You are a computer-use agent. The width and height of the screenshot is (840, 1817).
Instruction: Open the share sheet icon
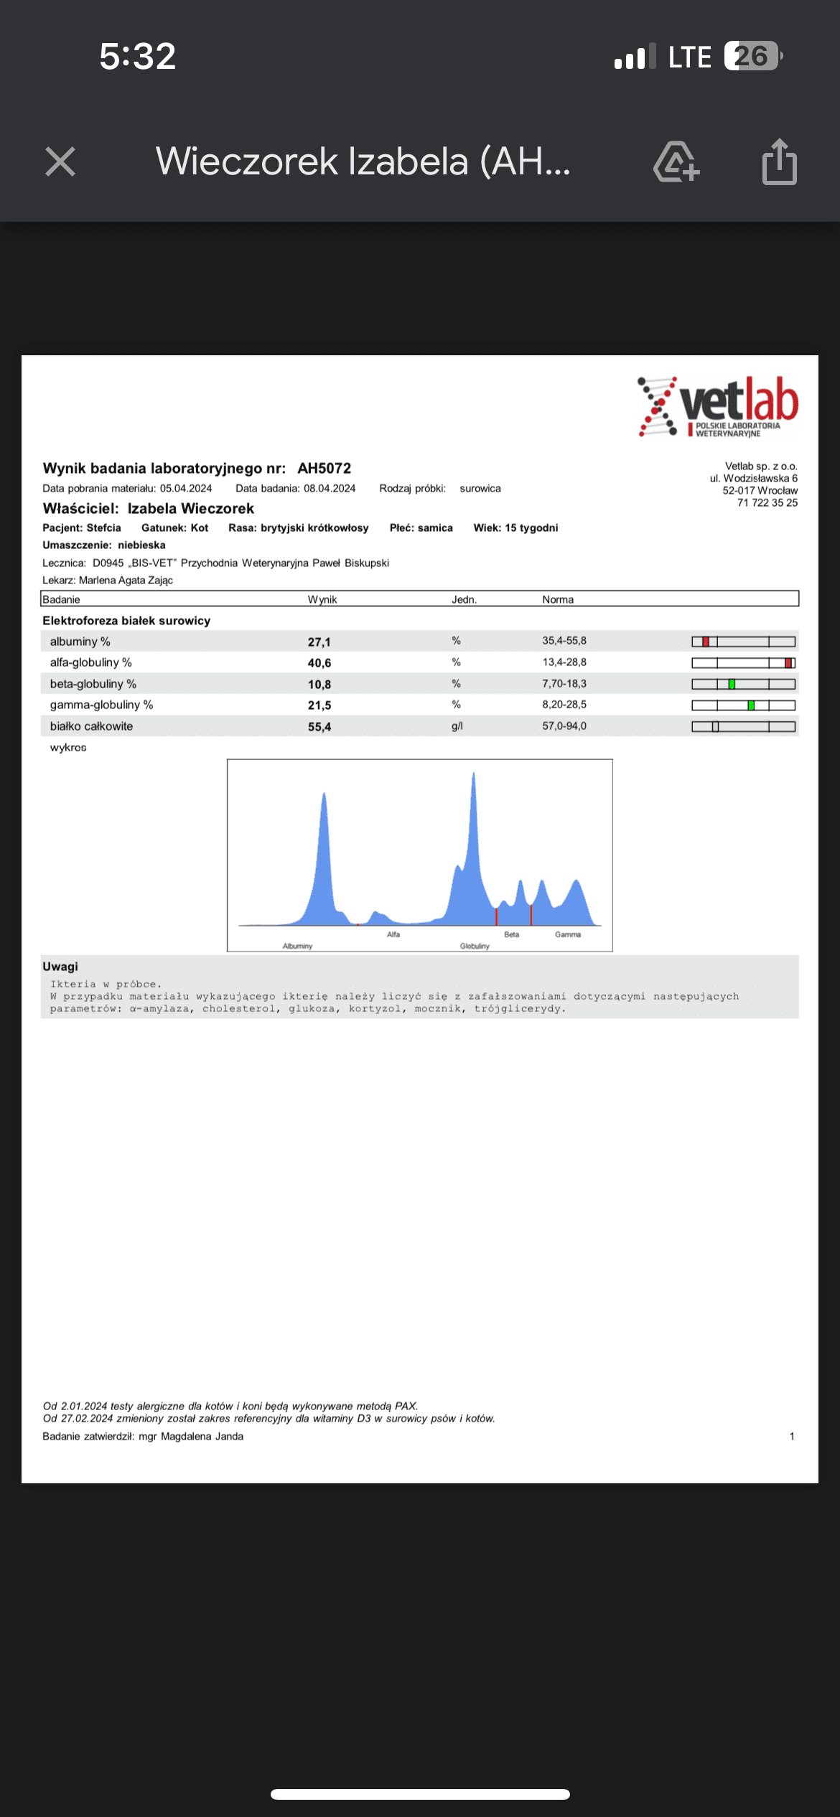780,161
